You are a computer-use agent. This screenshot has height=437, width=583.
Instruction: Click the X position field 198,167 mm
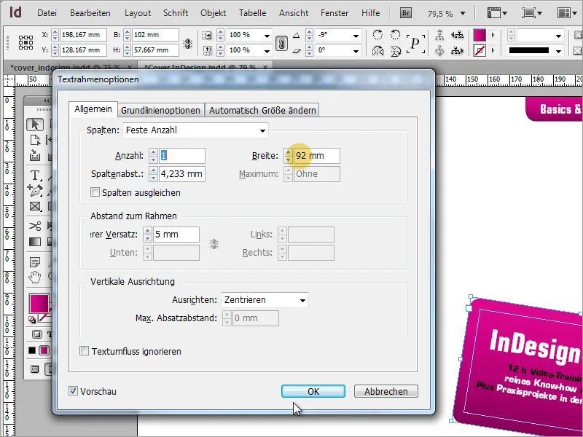pyautogui.click(x=83, y=35)
